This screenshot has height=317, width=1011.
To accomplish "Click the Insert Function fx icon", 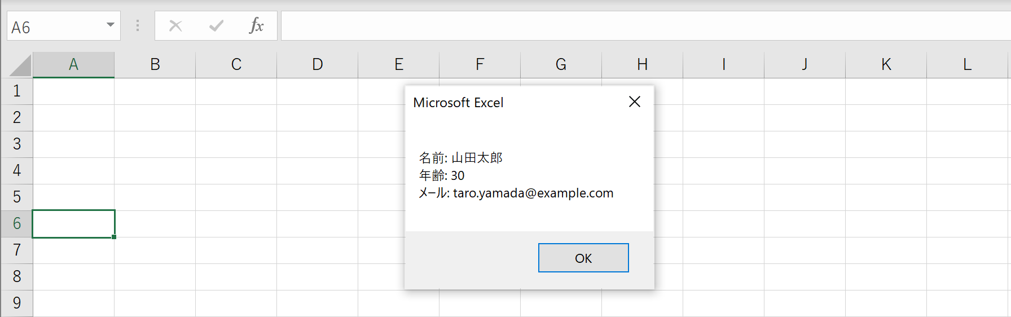I will pos(256,25).
